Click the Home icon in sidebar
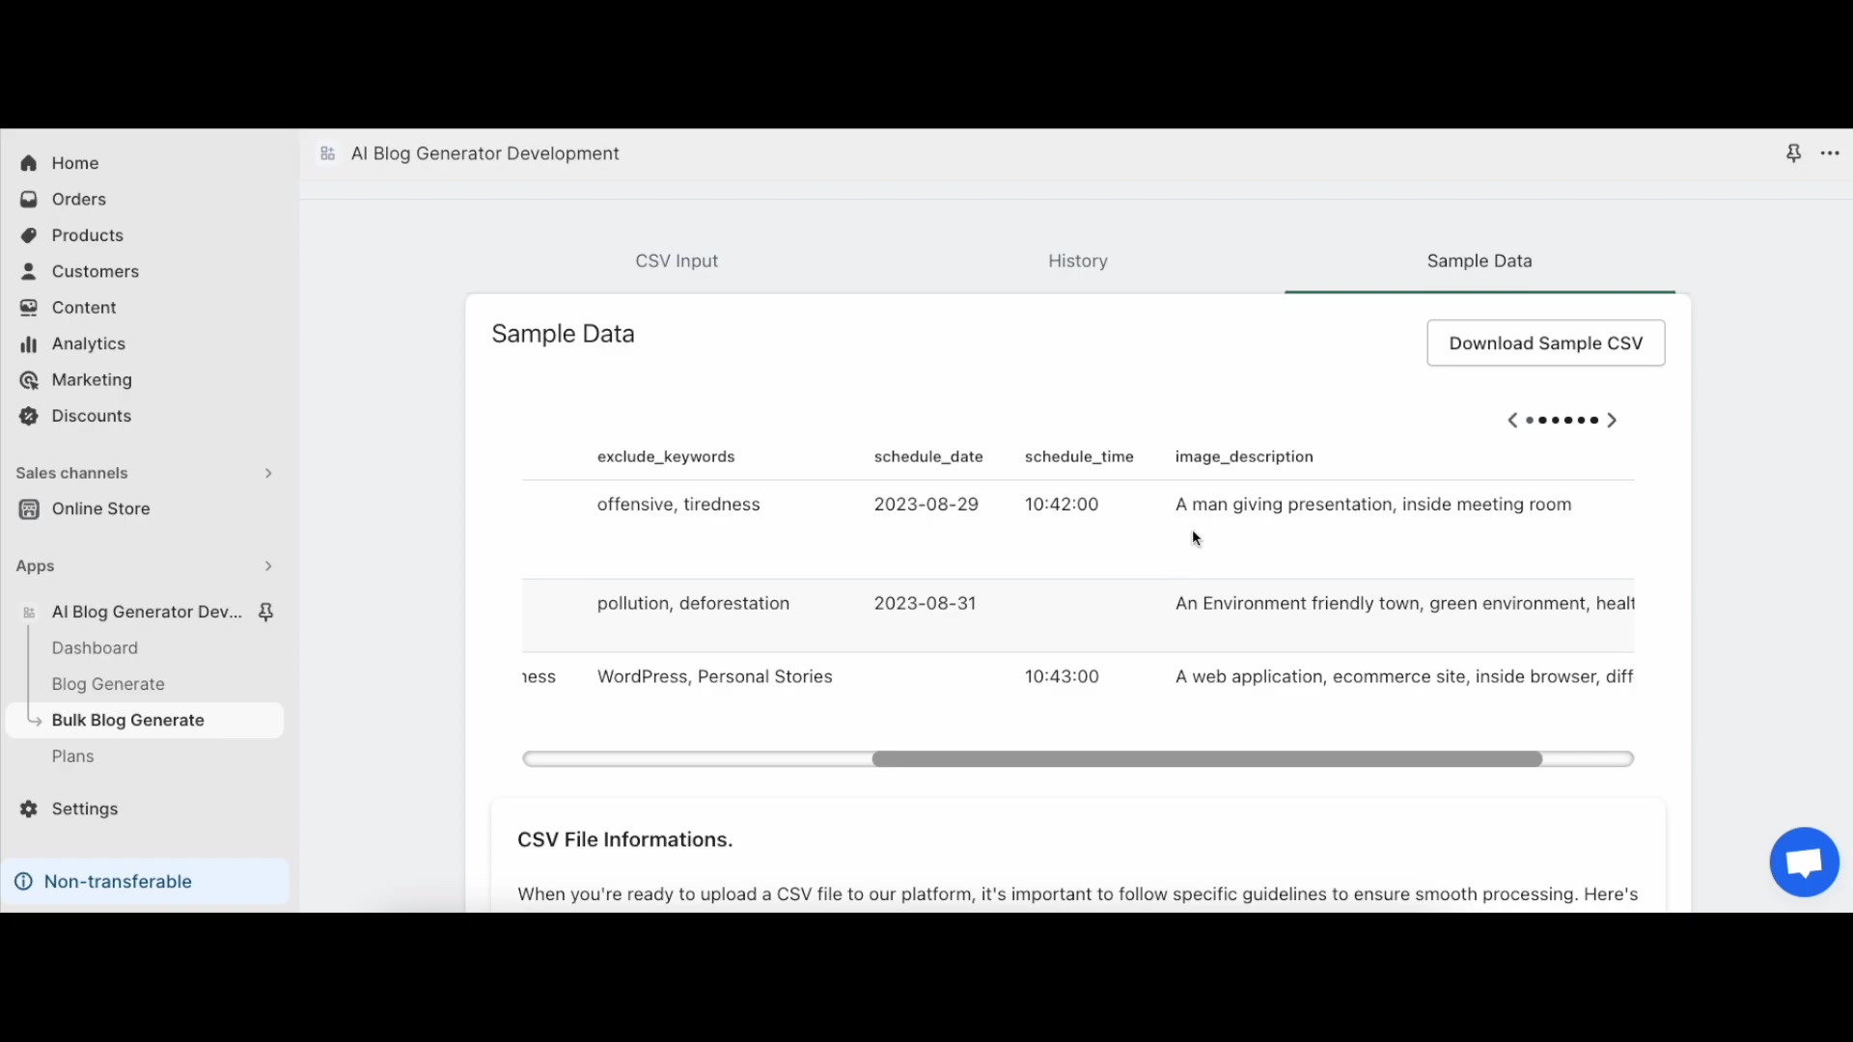The width and height of the screenshot is (1853, 1042). pyautogui.click(x=29, y=163)
